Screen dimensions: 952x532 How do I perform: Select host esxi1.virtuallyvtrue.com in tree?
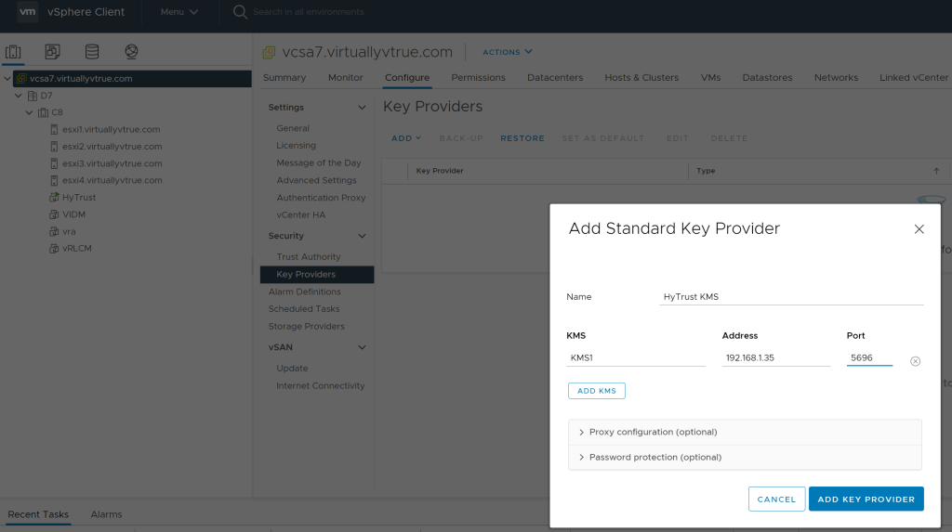coord(111,130)
